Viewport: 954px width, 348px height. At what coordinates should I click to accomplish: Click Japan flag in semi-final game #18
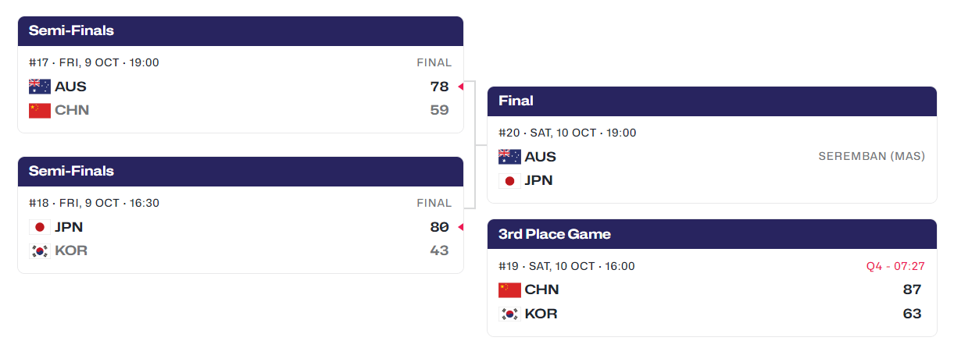click(x=40, y=227)
